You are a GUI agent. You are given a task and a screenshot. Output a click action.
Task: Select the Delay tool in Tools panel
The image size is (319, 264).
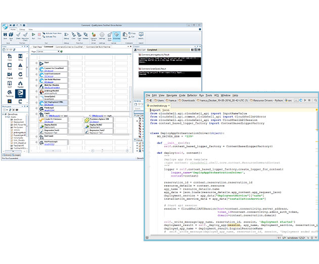pyautogui.click(x=20, y=57)
